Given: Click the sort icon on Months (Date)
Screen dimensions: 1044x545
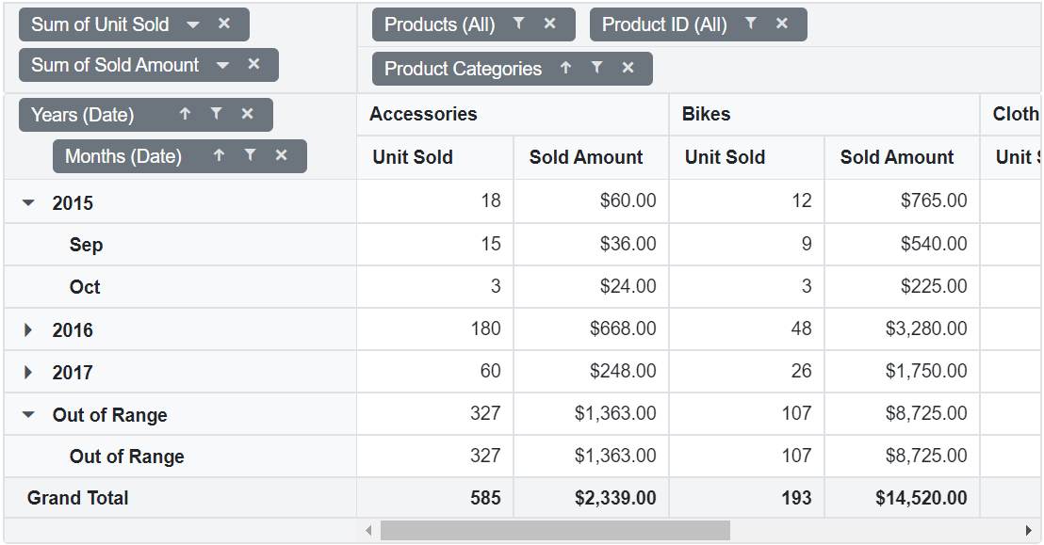Looking at the screenshot, I should [x=218, y=156].
